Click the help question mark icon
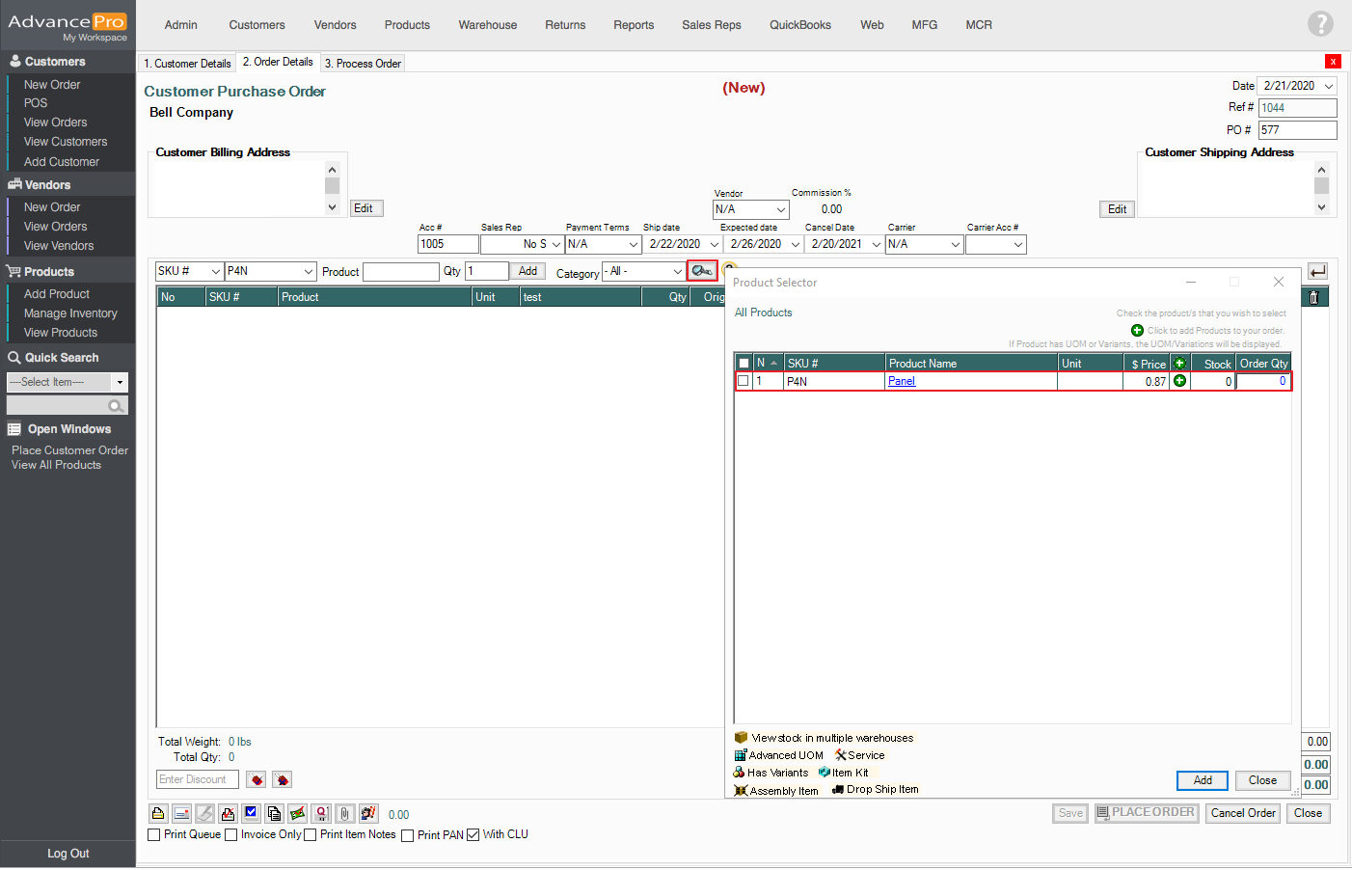Viewport: 1352px width, 870px height. coord(1320,24)
